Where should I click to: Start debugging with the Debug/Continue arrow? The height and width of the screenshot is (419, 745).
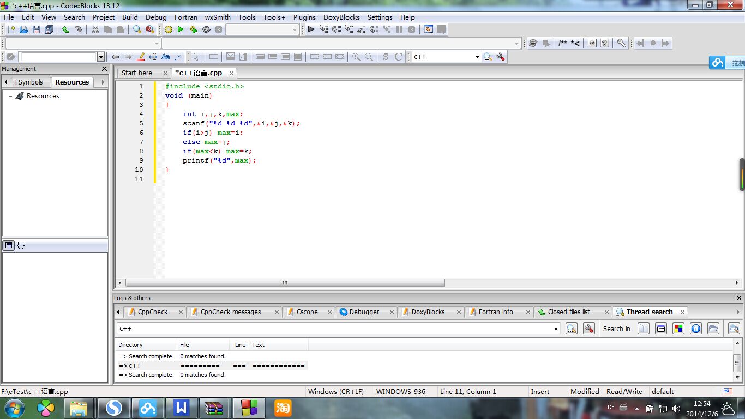pyautogui.click(x=311, y=29)
